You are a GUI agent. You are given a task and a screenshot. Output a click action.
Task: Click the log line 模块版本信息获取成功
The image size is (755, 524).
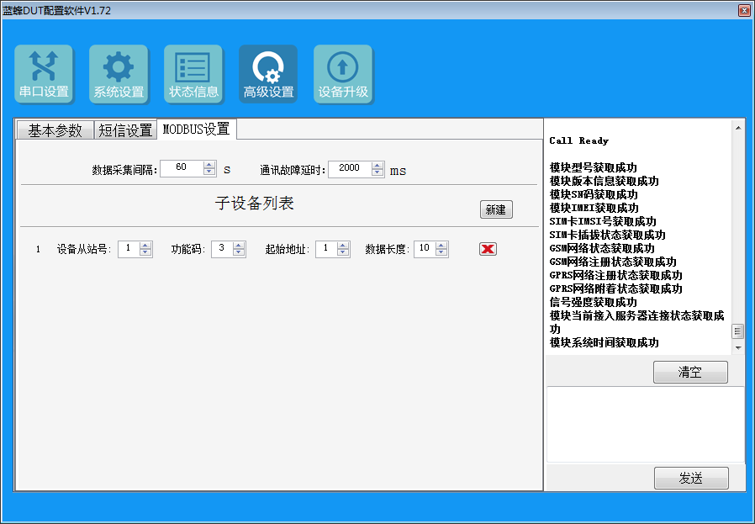click(x=604, y=181)
